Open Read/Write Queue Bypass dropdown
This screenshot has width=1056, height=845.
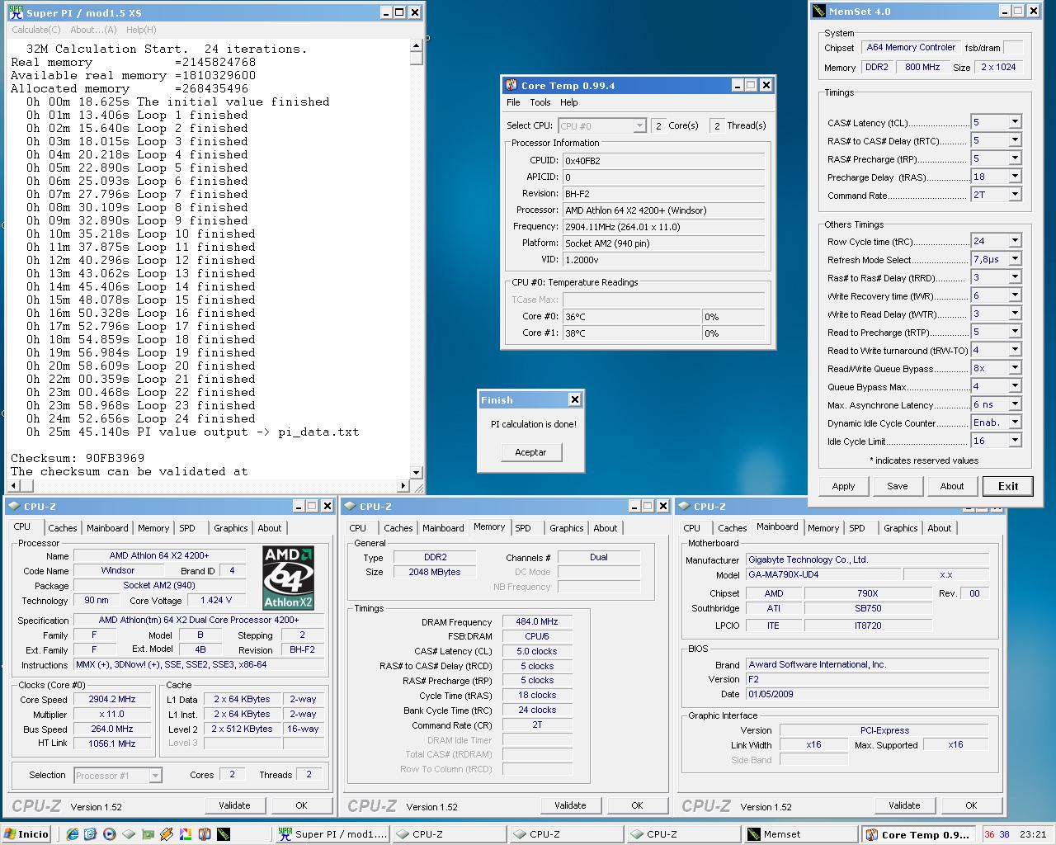click(1015, 368)
